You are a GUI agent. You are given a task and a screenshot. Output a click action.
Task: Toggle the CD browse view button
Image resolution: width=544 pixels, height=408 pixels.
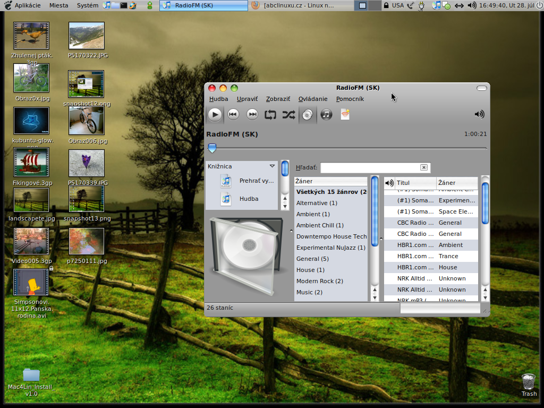tap(308, 115)
